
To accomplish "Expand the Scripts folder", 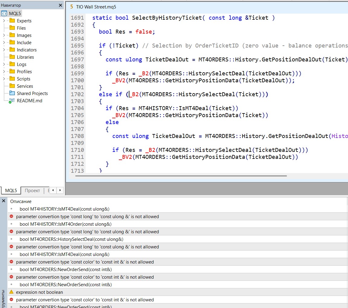I will [4, 79].
